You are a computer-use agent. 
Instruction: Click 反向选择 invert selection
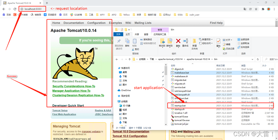point(243,47)
